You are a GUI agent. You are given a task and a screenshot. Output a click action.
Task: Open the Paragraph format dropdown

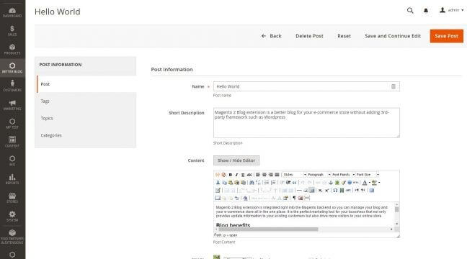(x=319, y=175)
